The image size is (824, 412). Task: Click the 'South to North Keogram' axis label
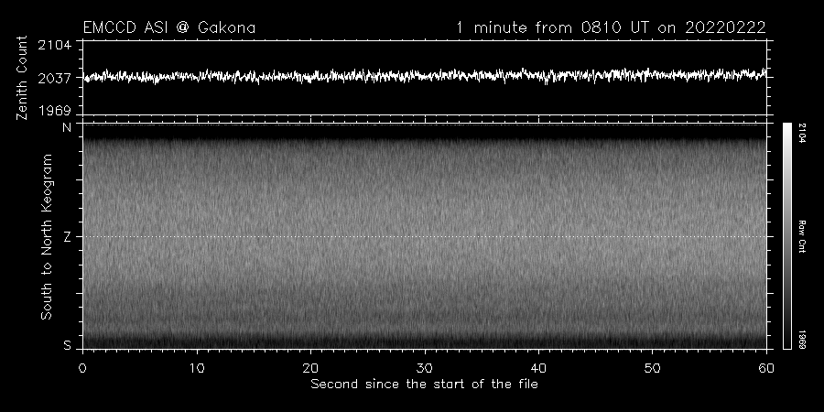[x=47, y=236]
